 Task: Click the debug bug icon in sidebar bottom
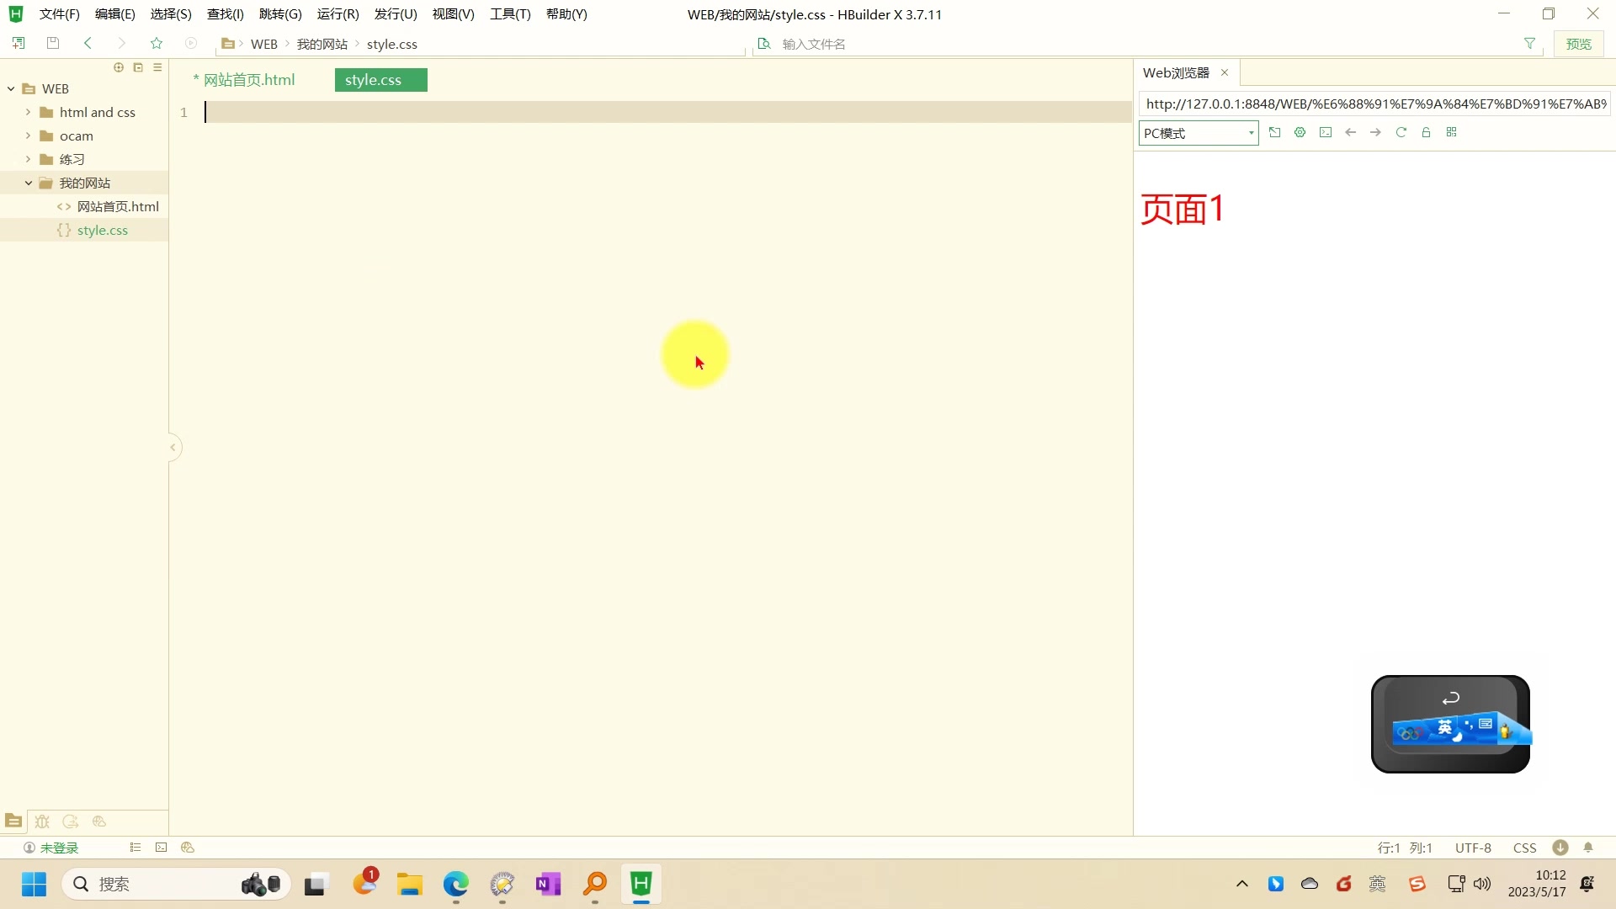click(42, 821)
